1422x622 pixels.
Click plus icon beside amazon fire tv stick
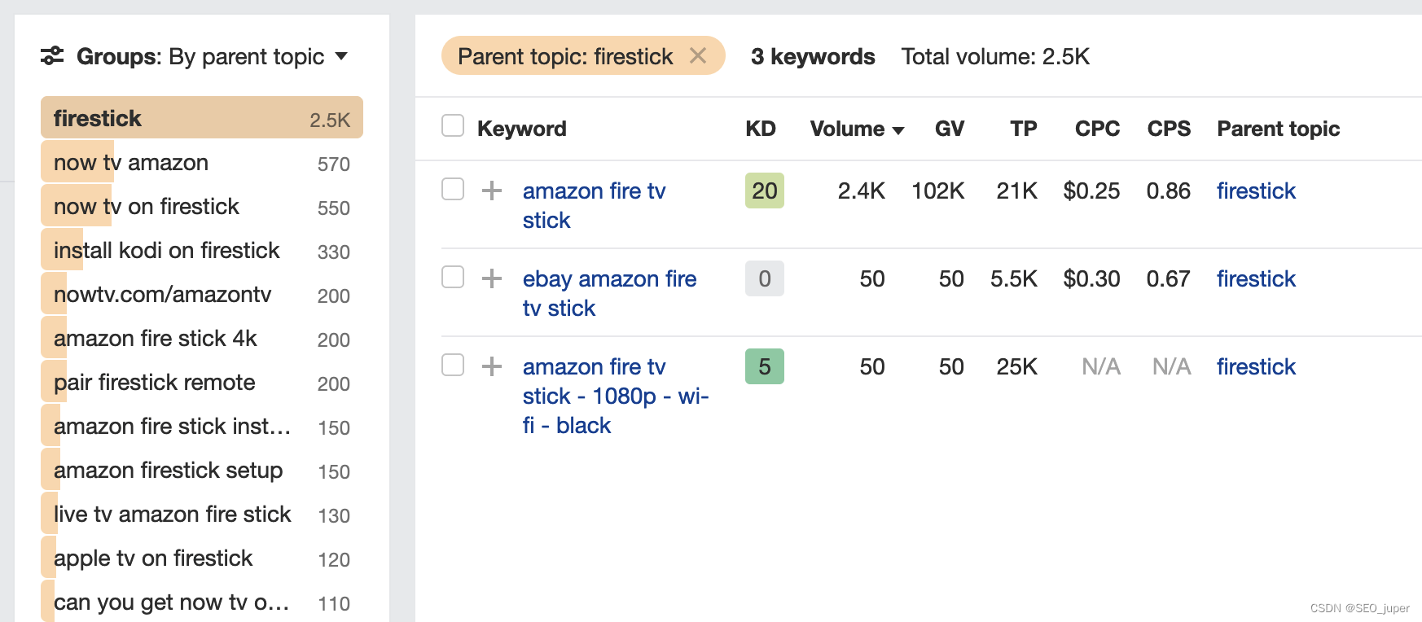point(492,191)
